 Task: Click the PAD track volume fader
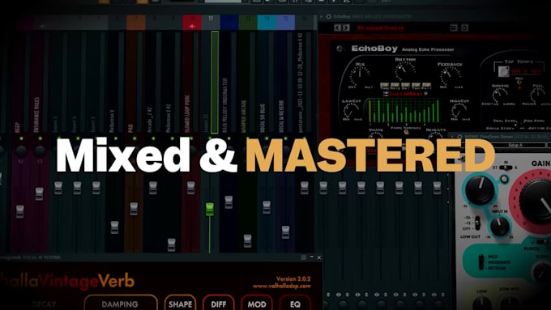(x=134, y=209)
